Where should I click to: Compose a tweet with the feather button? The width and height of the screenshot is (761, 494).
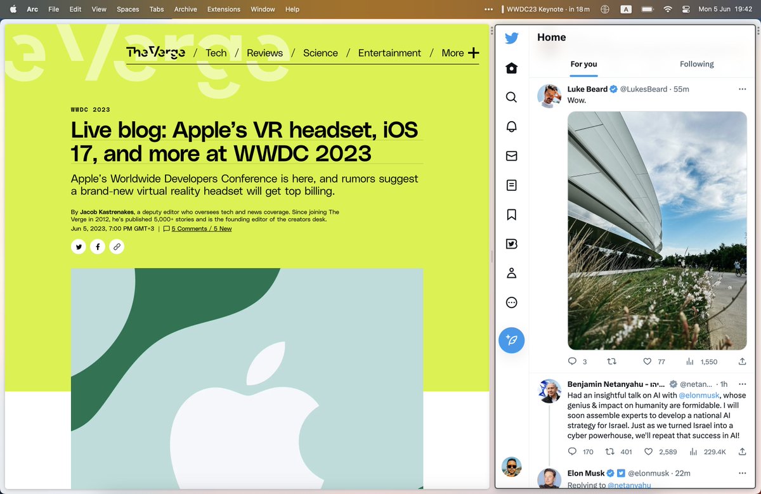(511, 341)
